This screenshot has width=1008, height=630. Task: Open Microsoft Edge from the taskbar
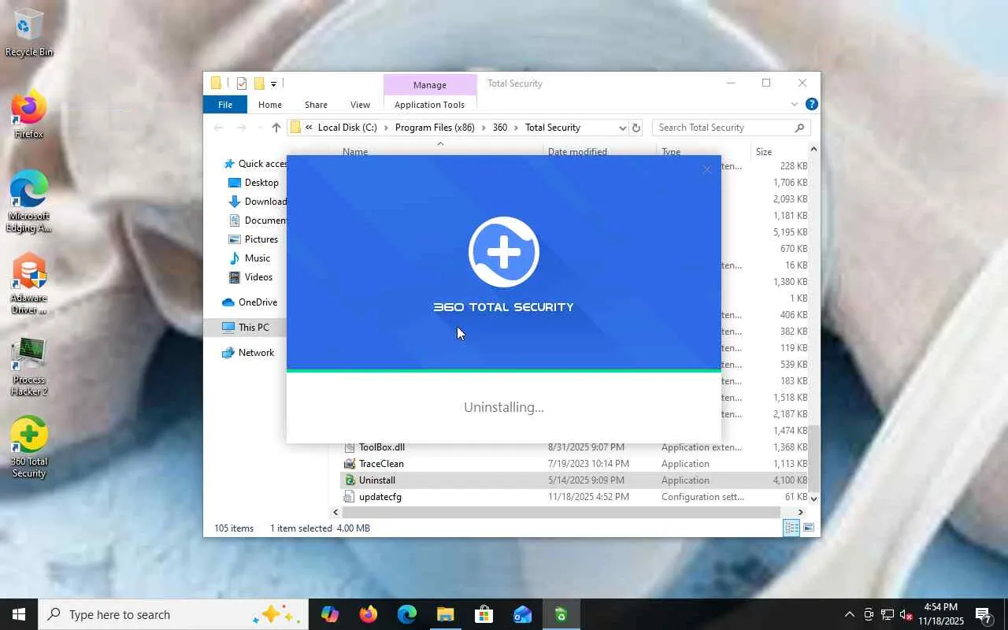[407, 614]
